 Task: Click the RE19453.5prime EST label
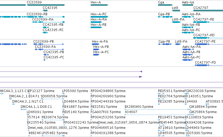point(171,118)
